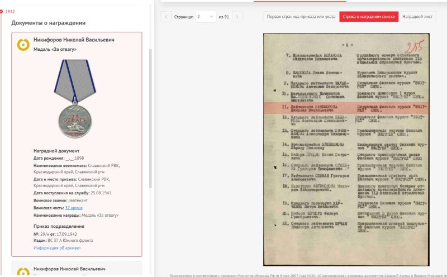Go to next page arrow button
The height and width of the screenshot is (277, 447).
click(x=237, y=17)
